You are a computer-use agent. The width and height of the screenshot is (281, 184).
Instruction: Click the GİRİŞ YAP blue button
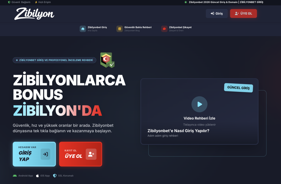34,154
